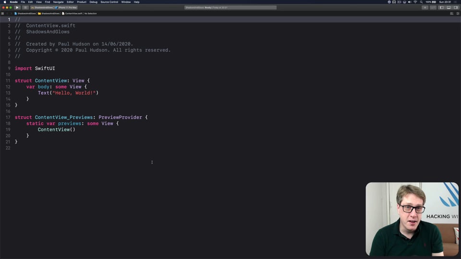Open the Find menu
Screen dimensions: 461x259
point(48,2)
